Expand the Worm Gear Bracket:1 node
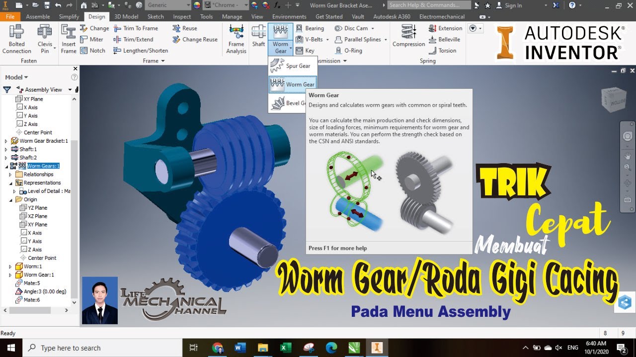The height and width of the screenshot is (357, 636). [x=6, y=141]
